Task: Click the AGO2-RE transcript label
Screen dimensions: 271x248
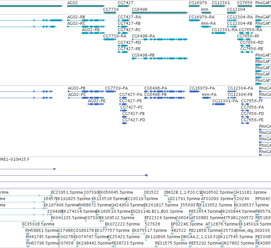Action: 91,30
